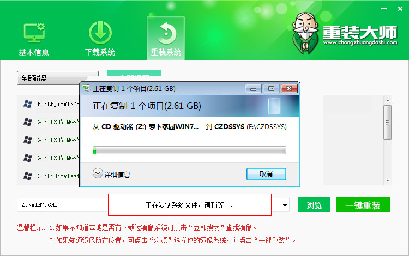409x256 pixels.
Task: Click the 重装大师 old man mascot logo
Action: pos(305,33)
